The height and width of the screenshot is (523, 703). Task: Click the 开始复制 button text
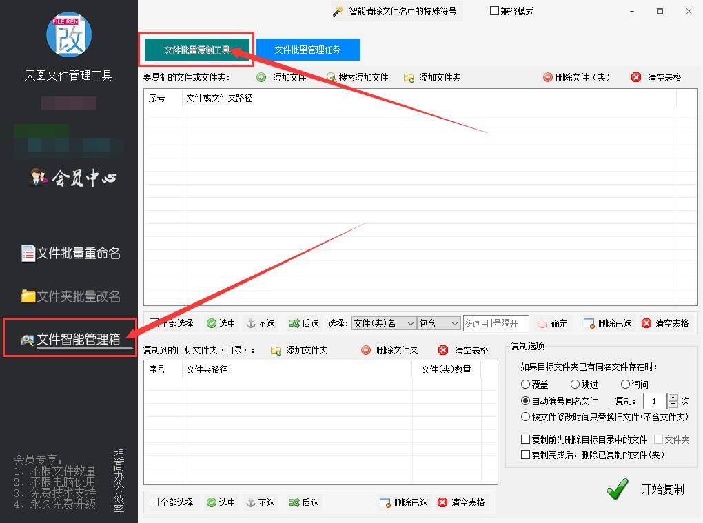tap(662, 489)
